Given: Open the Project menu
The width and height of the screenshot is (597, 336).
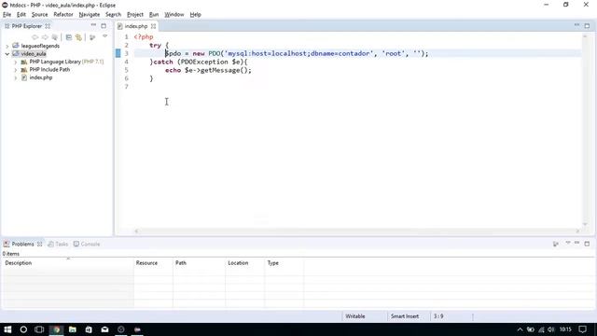Looking at the screenshot, I should pyautogui.click(x=134, y=15).
